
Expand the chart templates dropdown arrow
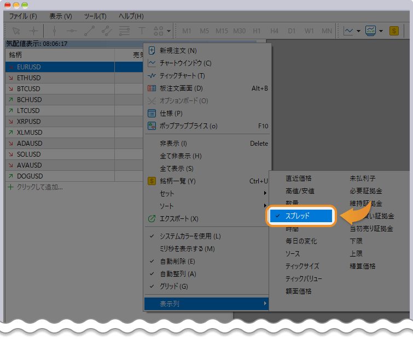point(381,31)
